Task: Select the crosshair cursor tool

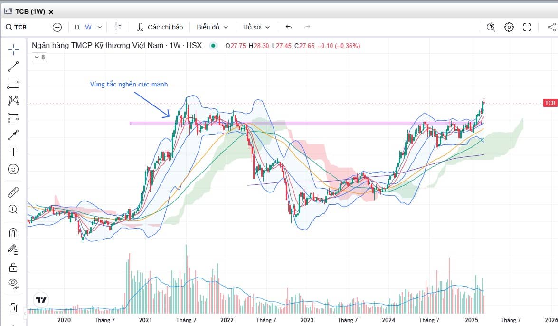Action: (13, 49)
